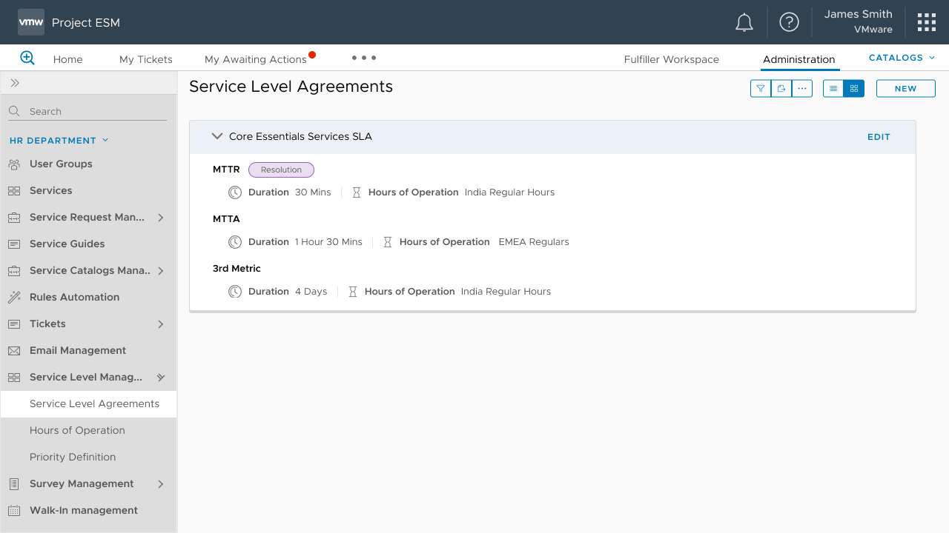Edit the Core Essentials Services SLA
The height and width of the screenshot is (533, 949).
[879, 137]
